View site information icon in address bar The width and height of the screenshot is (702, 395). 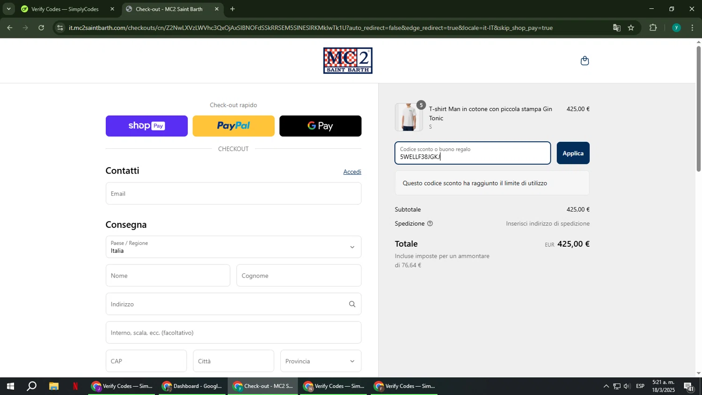(60, 28)
